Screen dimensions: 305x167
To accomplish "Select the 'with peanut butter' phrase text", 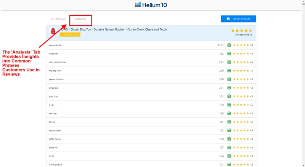I will point(58,62).
